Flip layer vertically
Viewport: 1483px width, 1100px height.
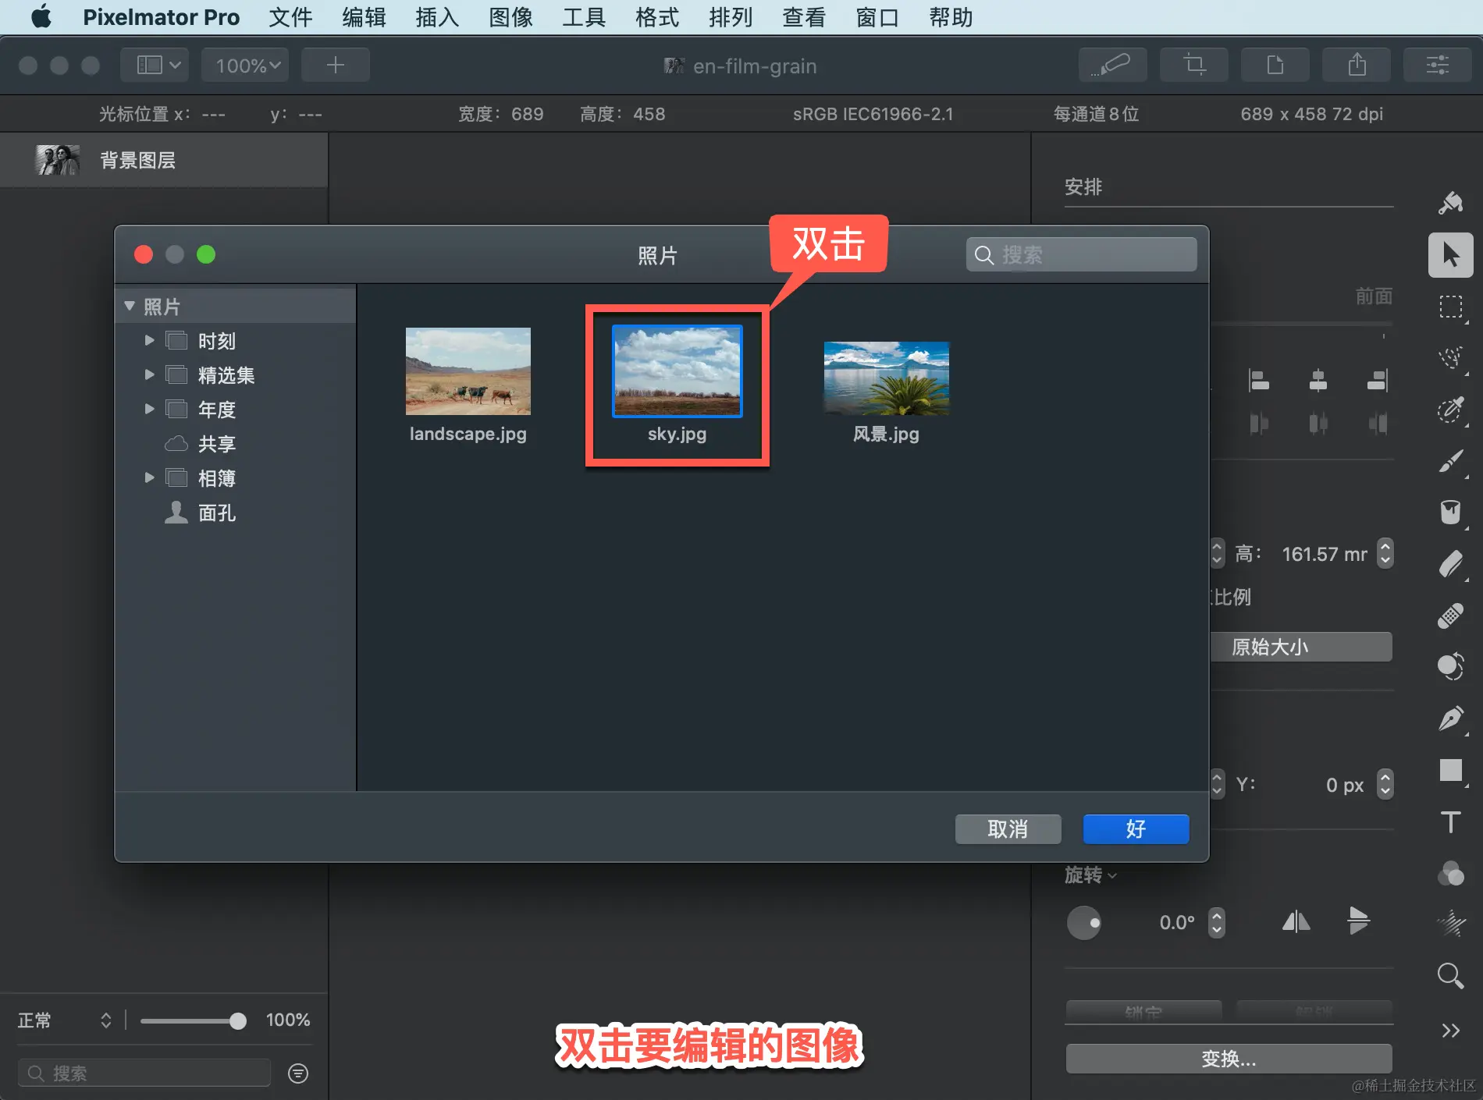(x=1359, y=921)
